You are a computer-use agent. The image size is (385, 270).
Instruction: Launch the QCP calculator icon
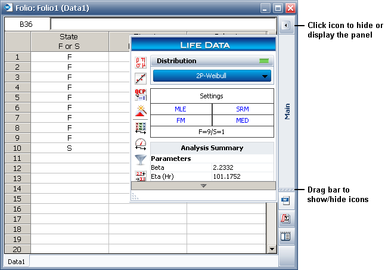(141, 95)
